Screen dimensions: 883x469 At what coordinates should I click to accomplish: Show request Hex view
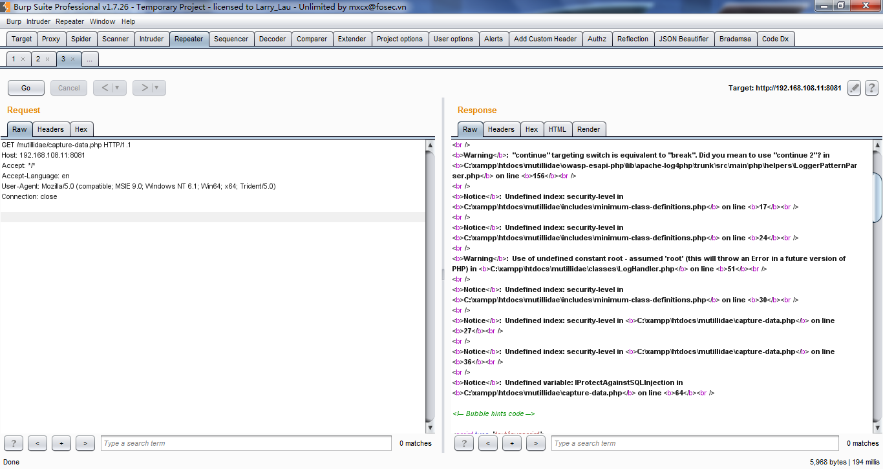point(81,129)
